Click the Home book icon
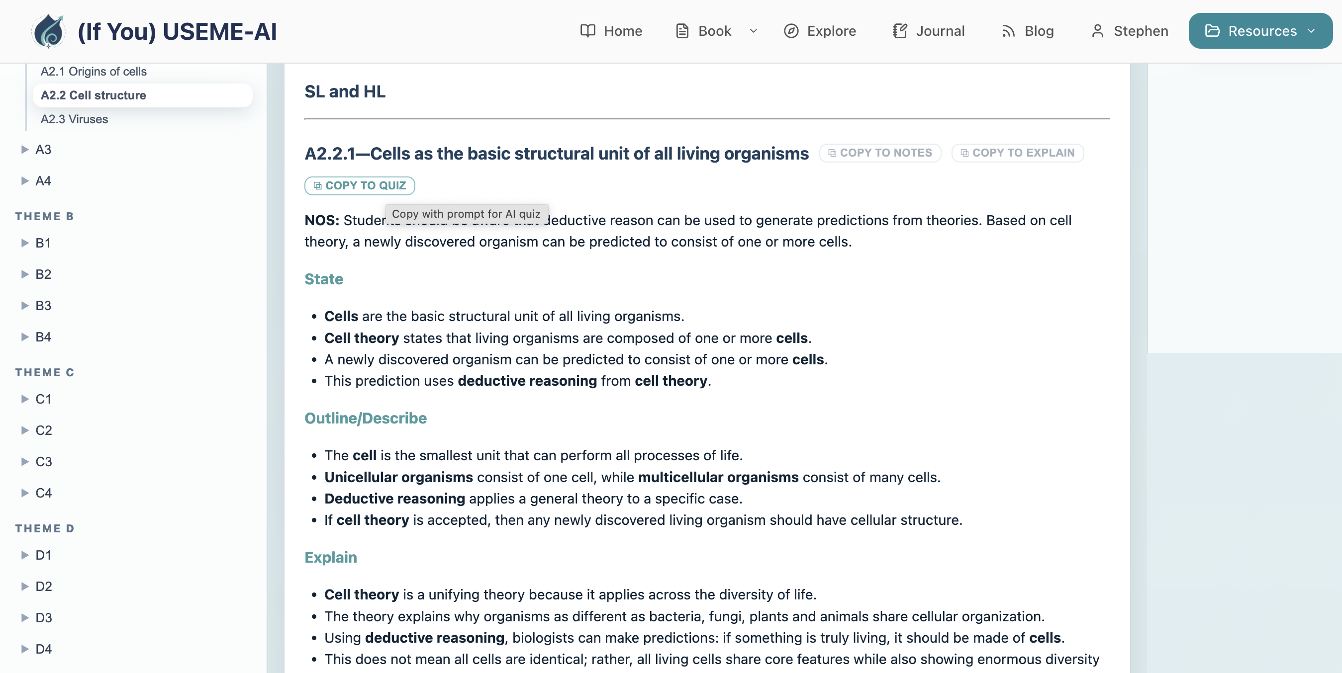This screenshot has height=673, width=1342. pos(587,31)
